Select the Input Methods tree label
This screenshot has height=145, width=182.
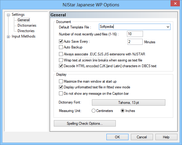point(24,36)
